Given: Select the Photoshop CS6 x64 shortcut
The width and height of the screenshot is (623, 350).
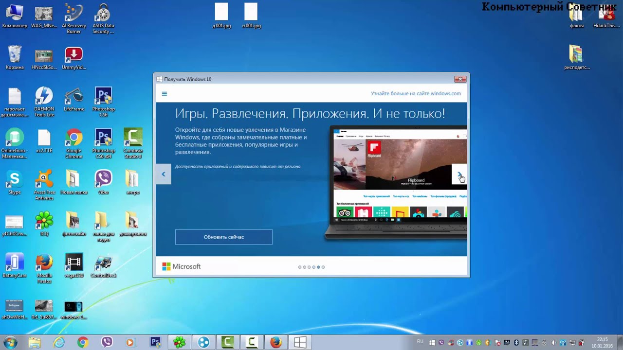Looking at the screenshot, I should (103, 143).
